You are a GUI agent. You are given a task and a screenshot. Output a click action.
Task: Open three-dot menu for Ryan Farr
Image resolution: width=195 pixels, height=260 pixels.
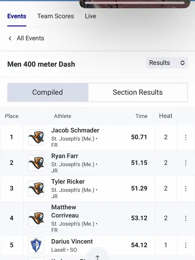186,163
